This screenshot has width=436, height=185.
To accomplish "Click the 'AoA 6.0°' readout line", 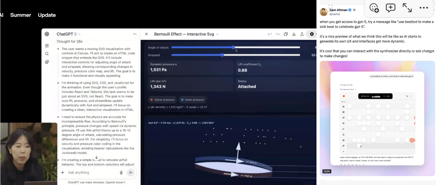I will pyautogui.click(x=181, y=122).
